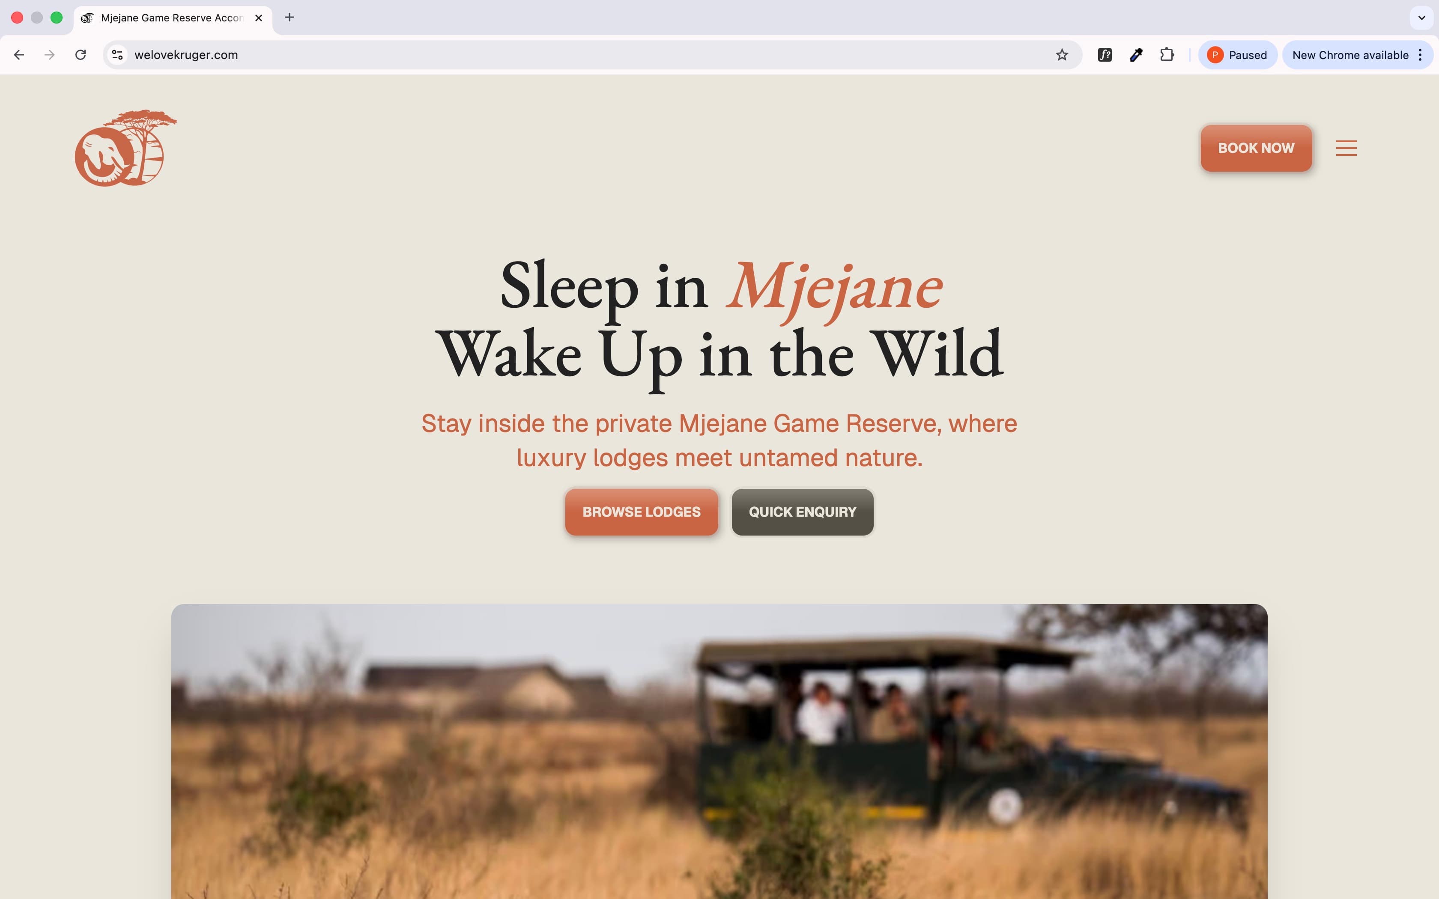This screenshot has height=899, width=1439.
Task: Activate the eyedropper color picker extension
Action: pyautogui.click(x=1136, y=55)
